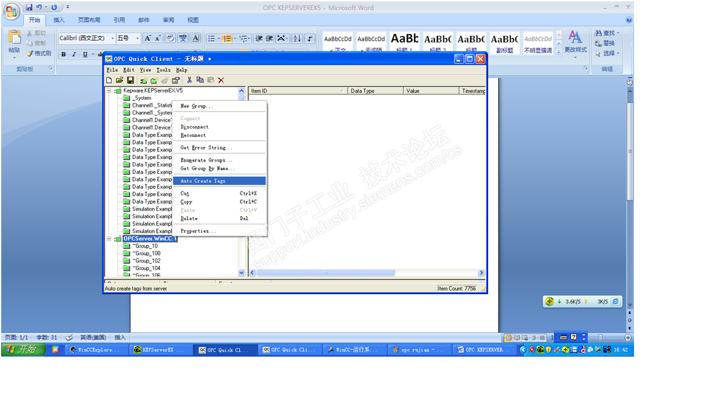
Task: Click the Properties toolbar icon in Quick Client
Action: pos(176,80)
